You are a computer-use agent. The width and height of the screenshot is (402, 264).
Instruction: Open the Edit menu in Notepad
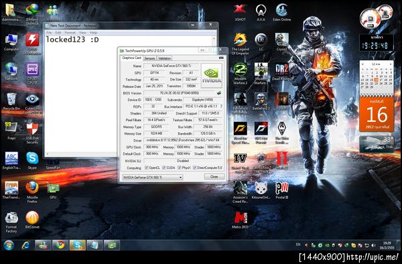pos(58,33)
